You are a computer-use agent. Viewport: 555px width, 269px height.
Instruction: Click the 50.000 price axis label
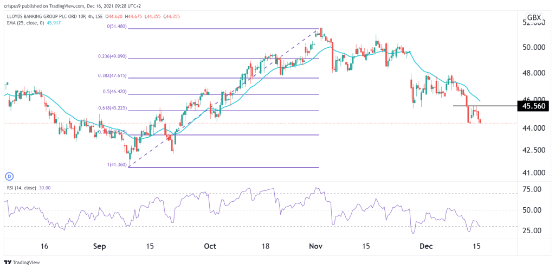(x=534, y=47)
